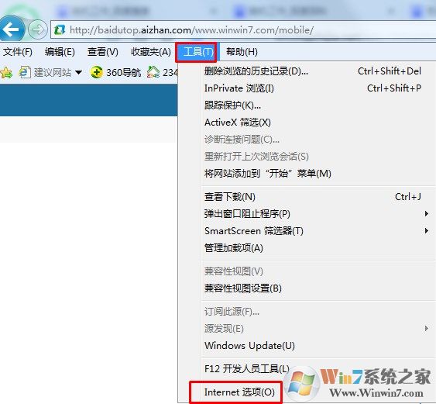This screenshot has height=404, width=436.
Task: Expand the 建议网站 dropdown arrow
Action: point(79,73)
